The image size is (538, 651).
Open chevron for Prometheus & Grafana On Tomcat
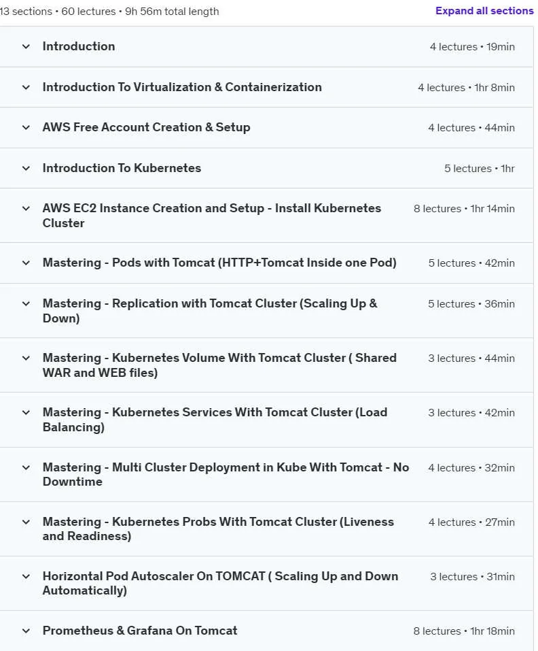pyautogui.click(x=26, y=631)
